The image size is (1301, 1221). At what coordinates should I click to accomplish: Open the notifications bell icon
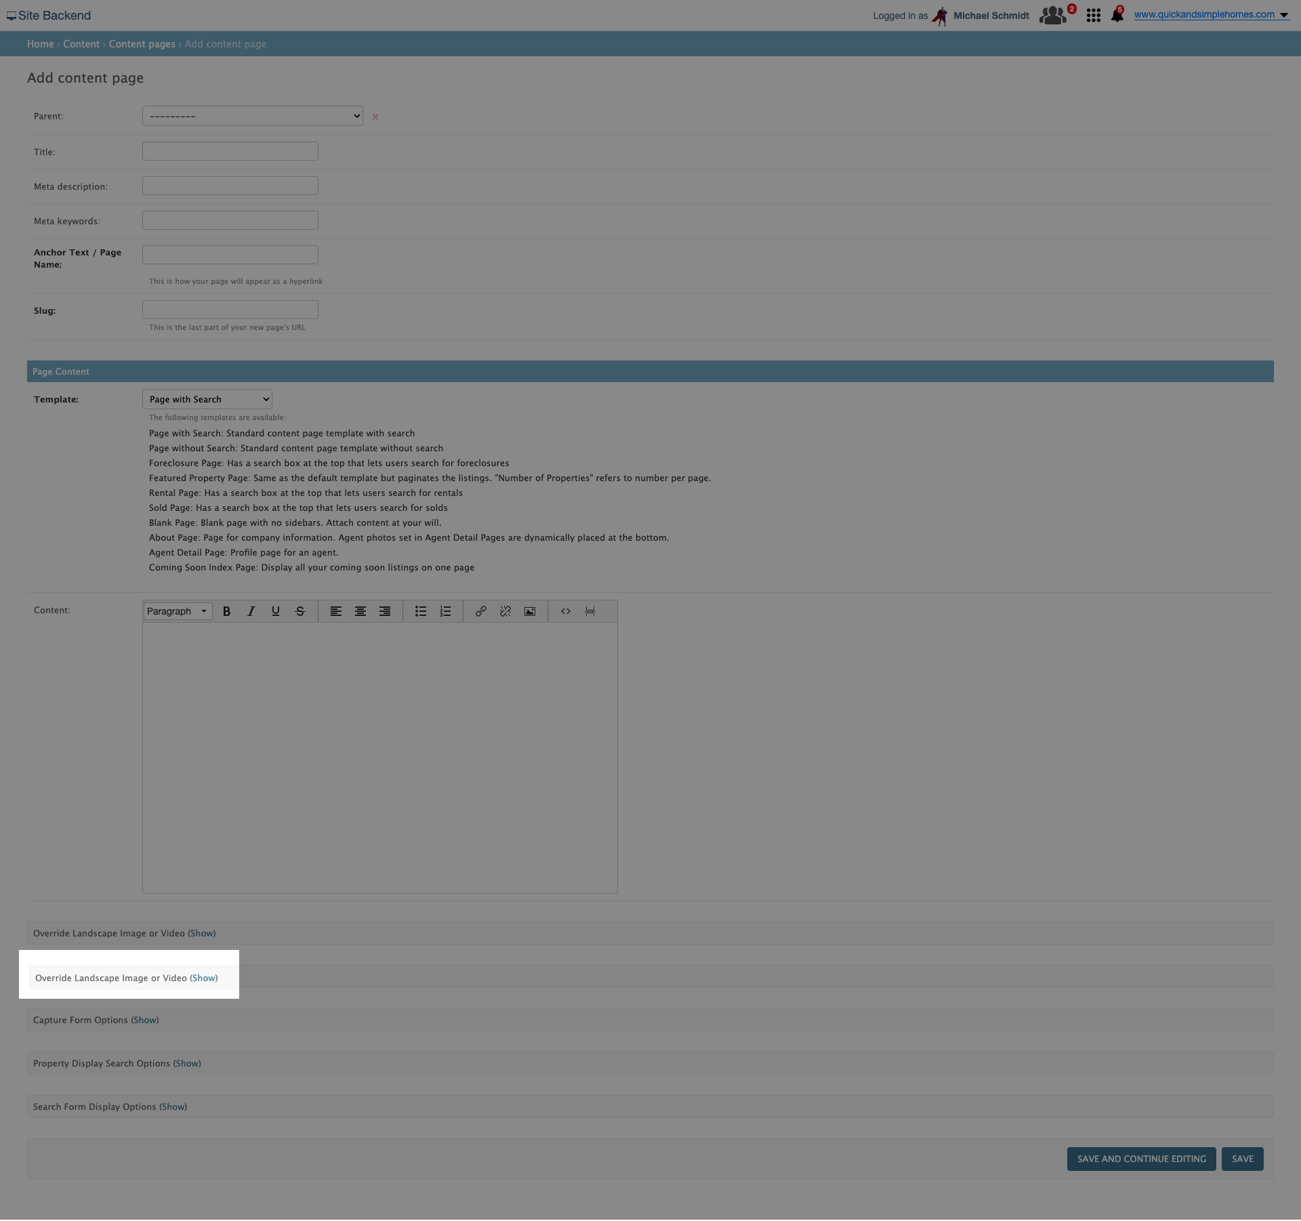[1117, 16]
